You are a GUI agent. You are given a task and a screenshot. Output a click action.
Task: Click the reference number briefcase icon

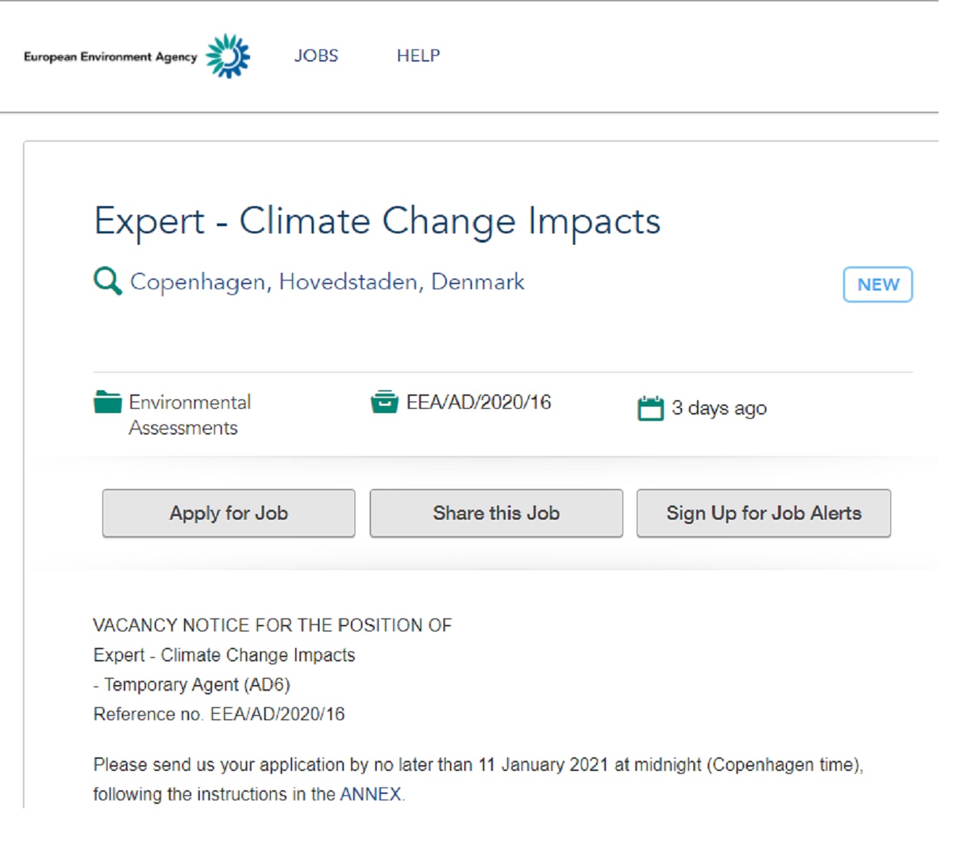(x=384, y=402)
